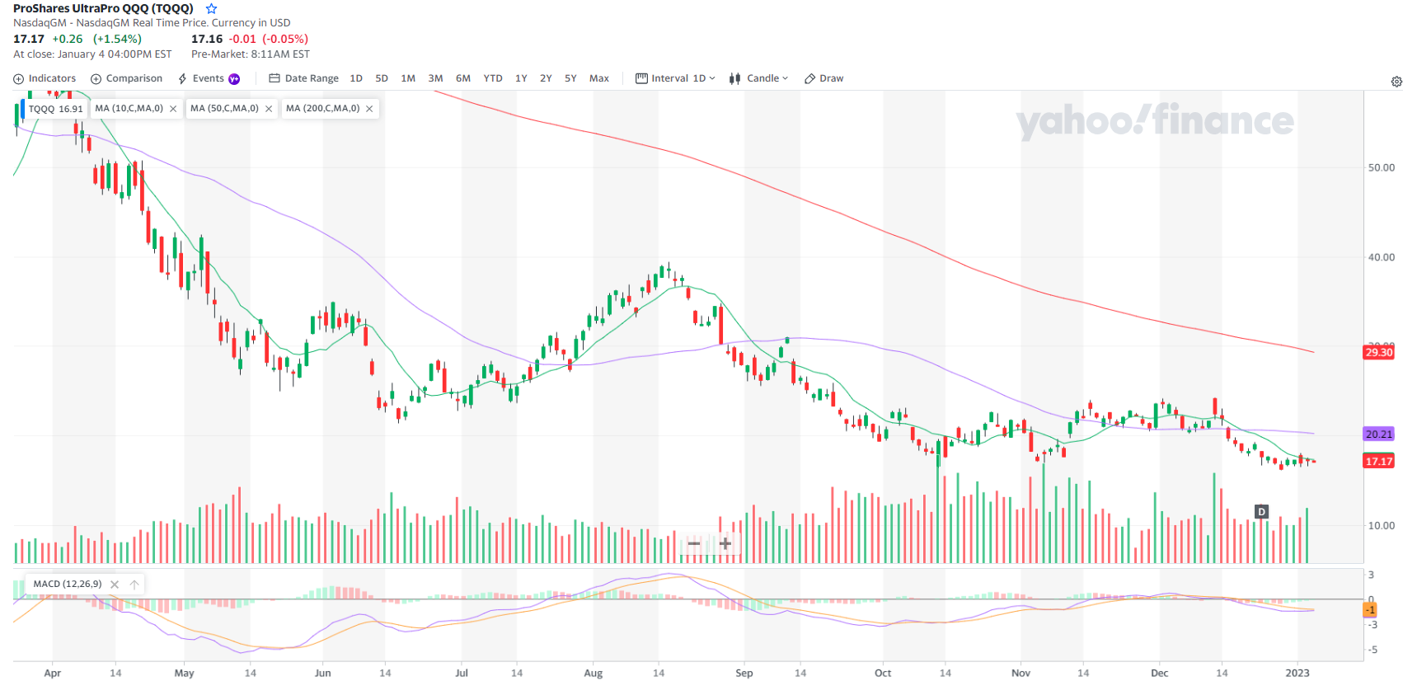Select the MA (200,C,MA,0) legend label
Viewport: 1403px width, 681px height.
(322, 108)
